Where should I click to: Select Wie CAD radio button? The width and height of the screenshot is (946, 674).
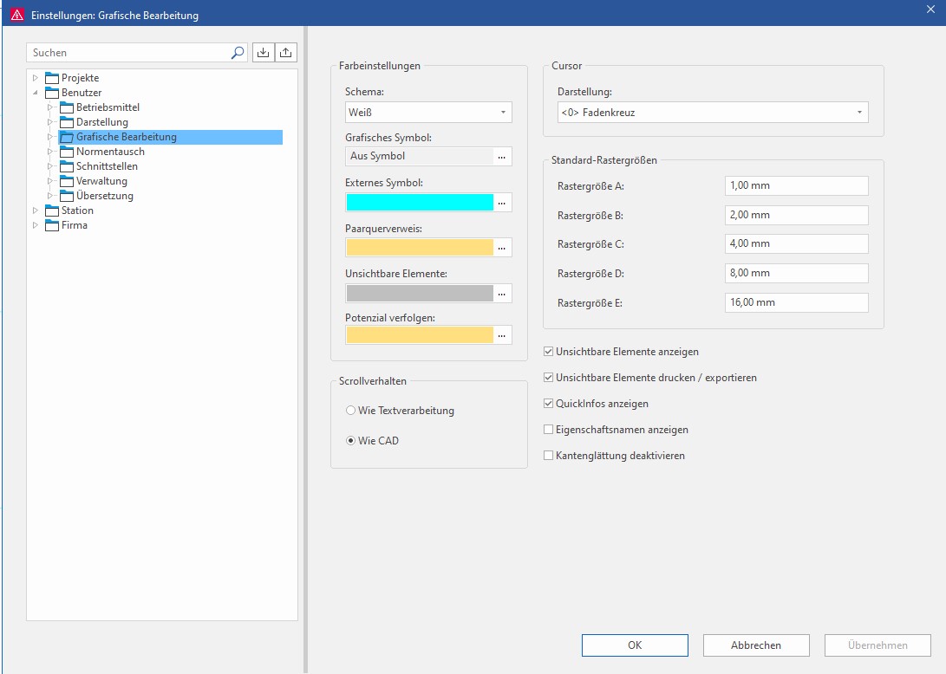click(x=350, y=441)
